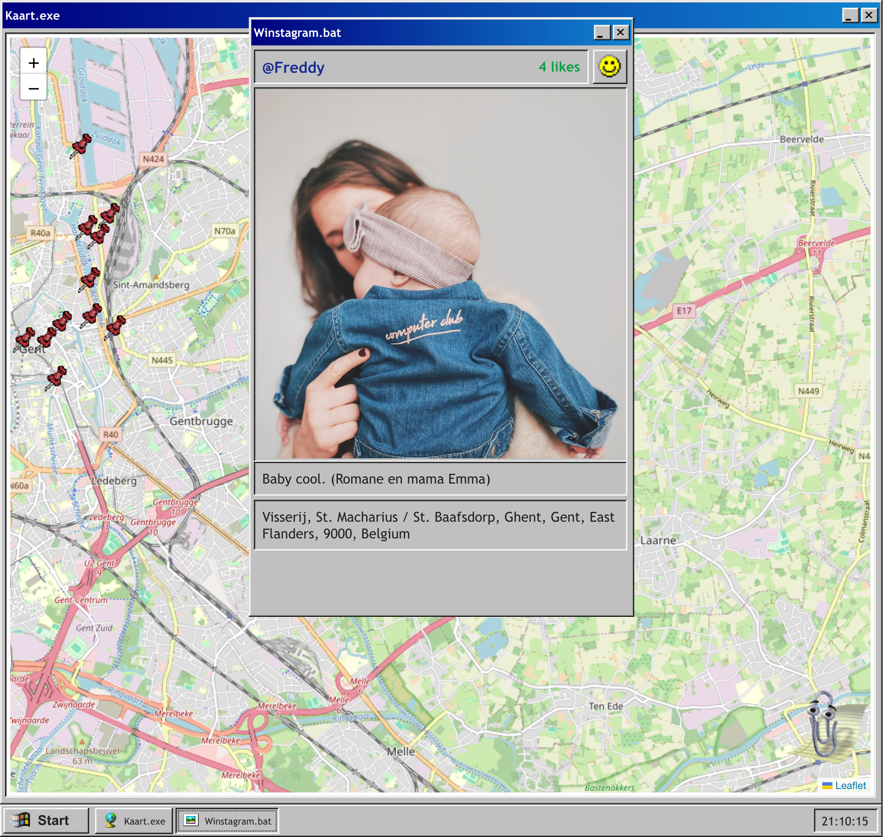Viewport: 883px width, 837px height.
Task: Zoom in the map with plus button
Action: click(33, 63)
